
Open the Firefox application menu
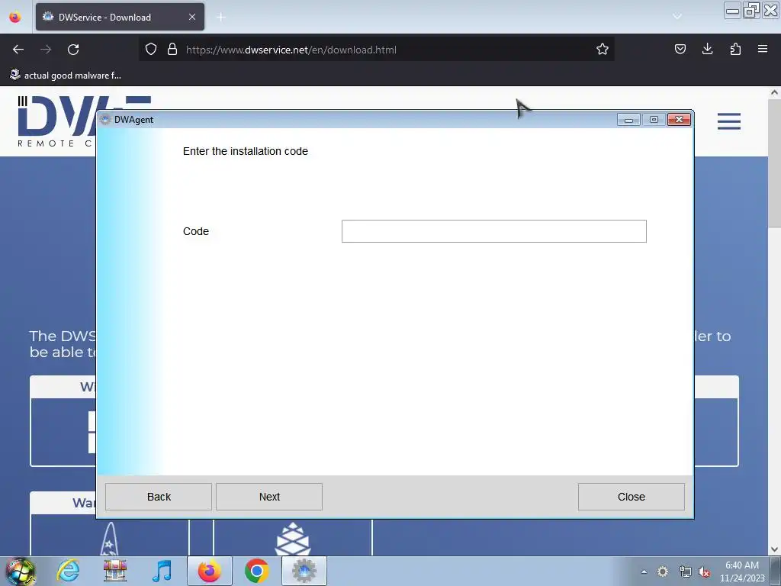(x=762, y=49)
